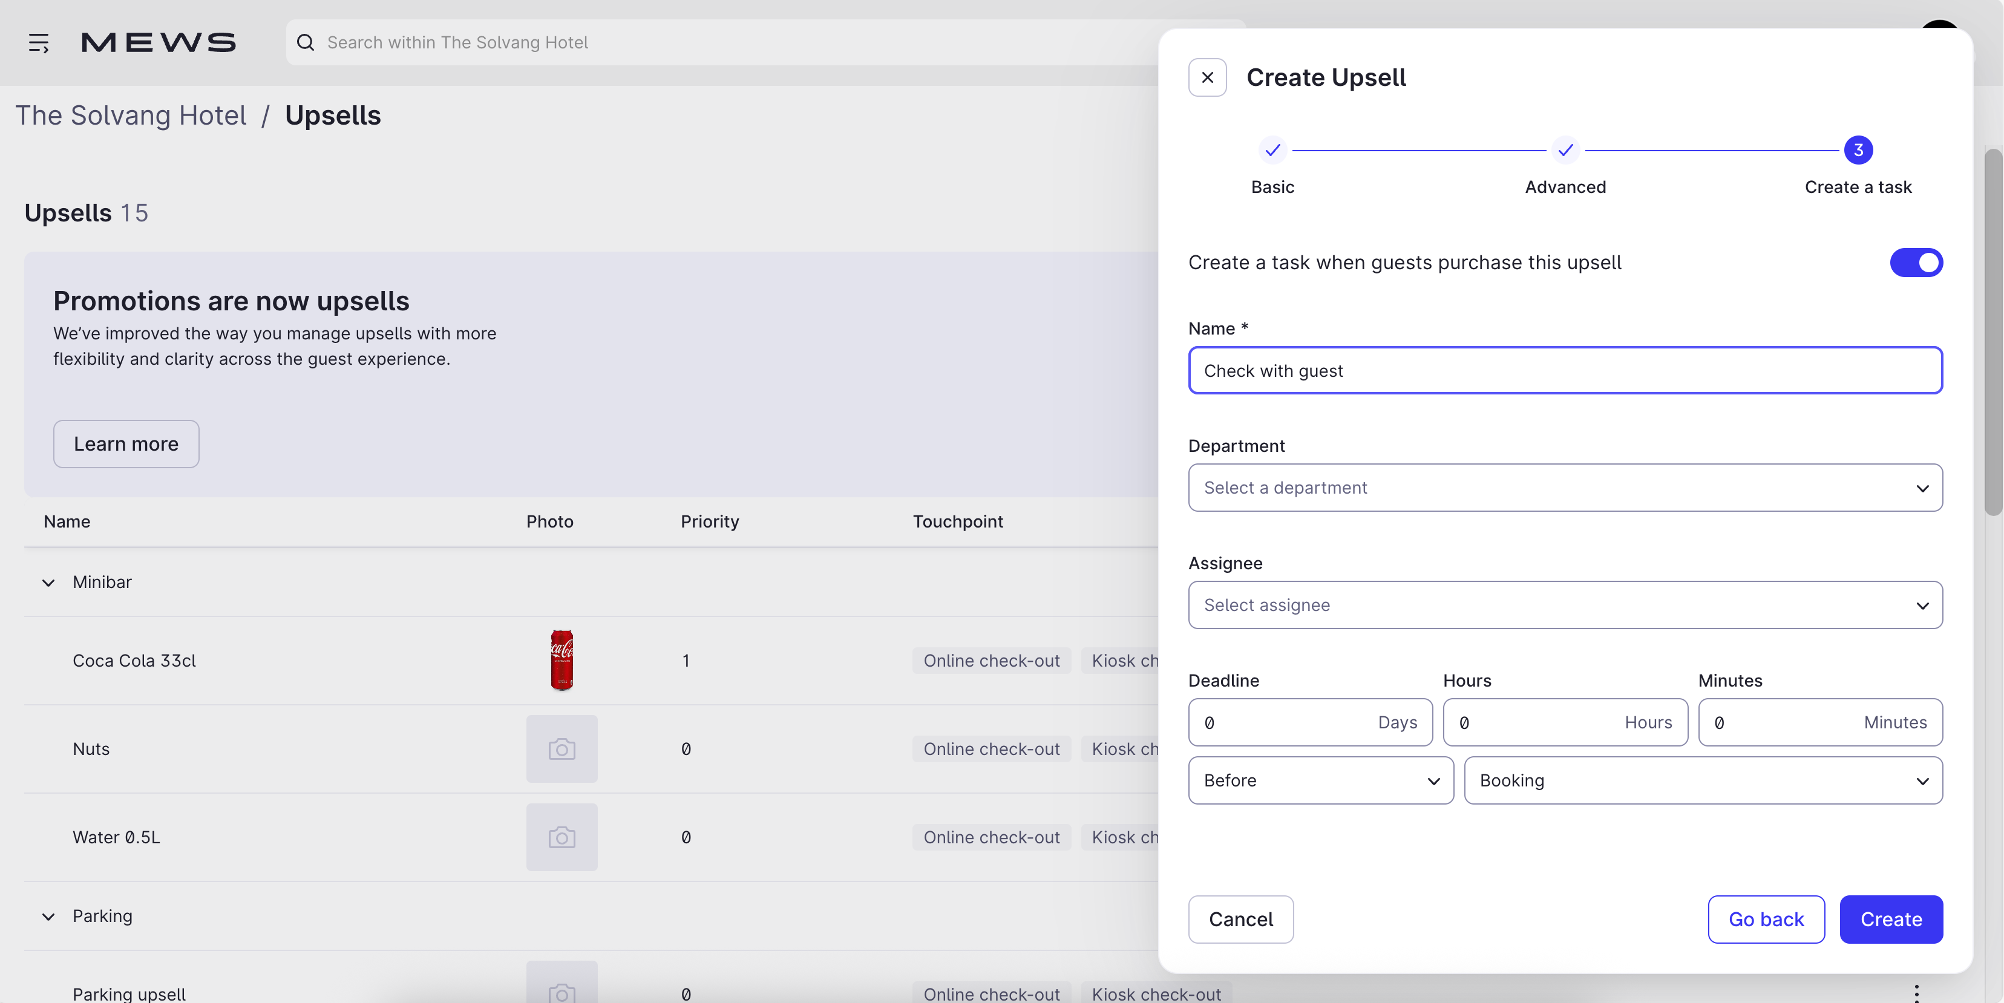Click the Go back button
This screenshot has height=1003, width=2004.
pos(1766,919)
